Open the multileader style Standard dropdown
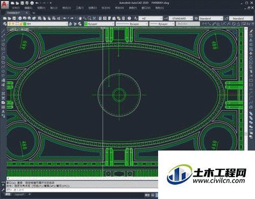The image size is (255, 199). 241,18
